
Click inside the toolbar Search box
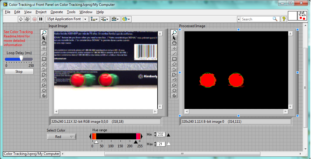(256, 19)
